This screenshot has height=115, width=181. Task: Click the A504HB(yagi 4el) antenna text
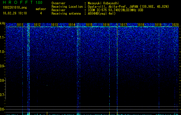pos(102,14)
